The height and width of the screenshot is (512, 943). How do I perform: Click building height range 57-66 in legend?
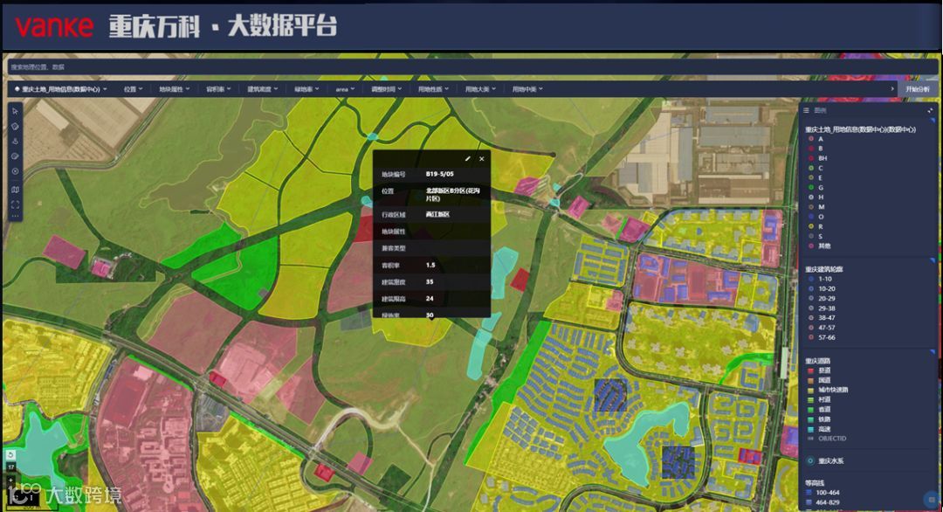coord(822,337)
